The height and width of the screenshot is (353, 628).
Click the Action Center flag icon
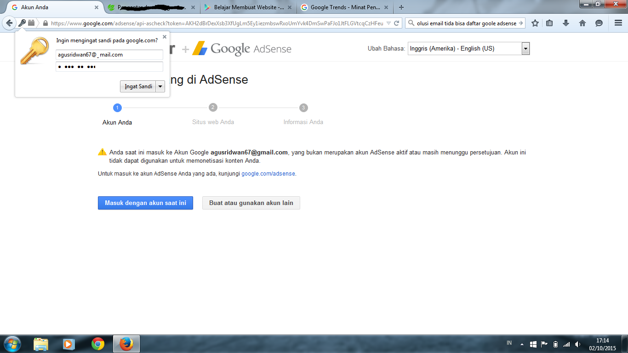544,344
